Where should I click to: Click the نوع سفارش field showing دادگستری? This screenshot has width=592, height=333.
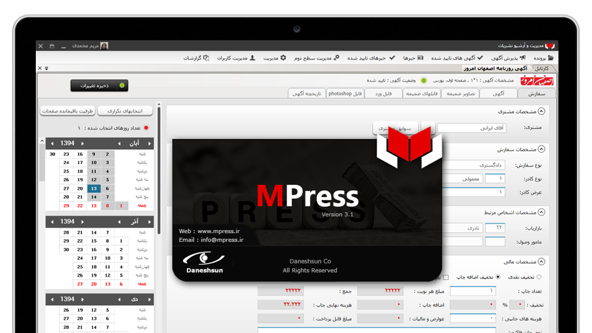474,165
